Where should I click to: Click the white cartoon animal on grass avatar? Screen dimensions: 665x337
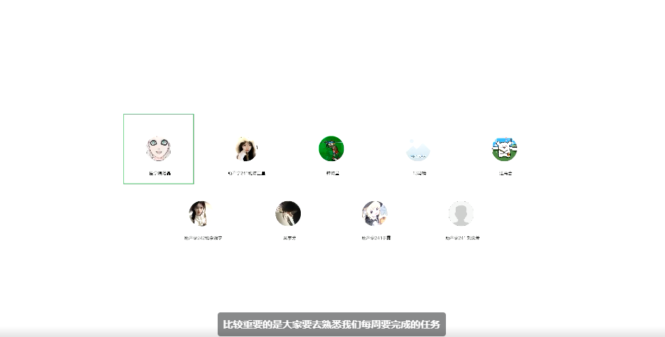click(504, 149)
